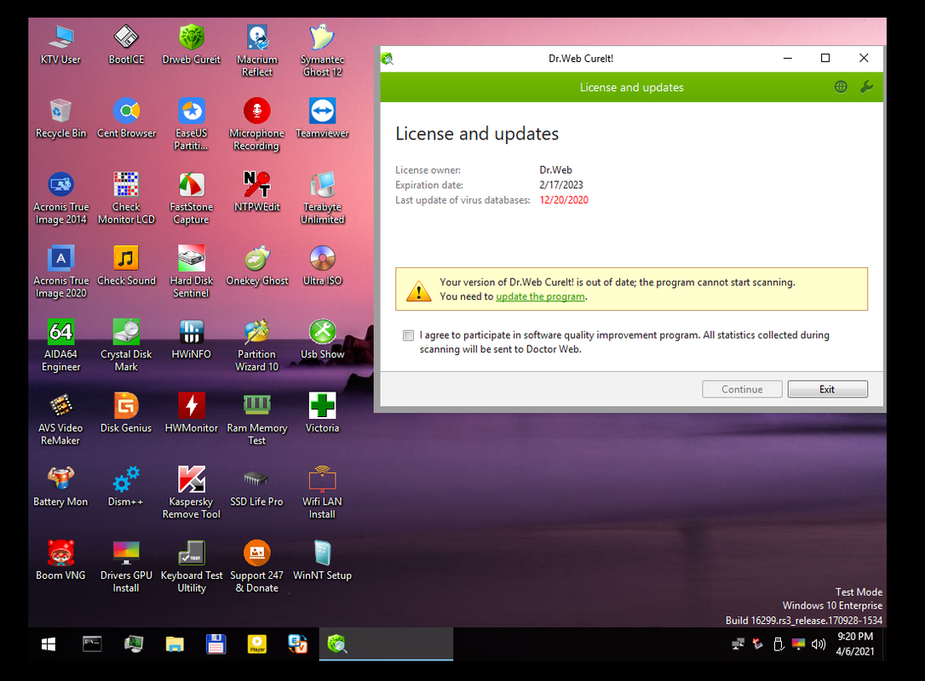Click the Exit button in Dr.Web

[827, 389]
